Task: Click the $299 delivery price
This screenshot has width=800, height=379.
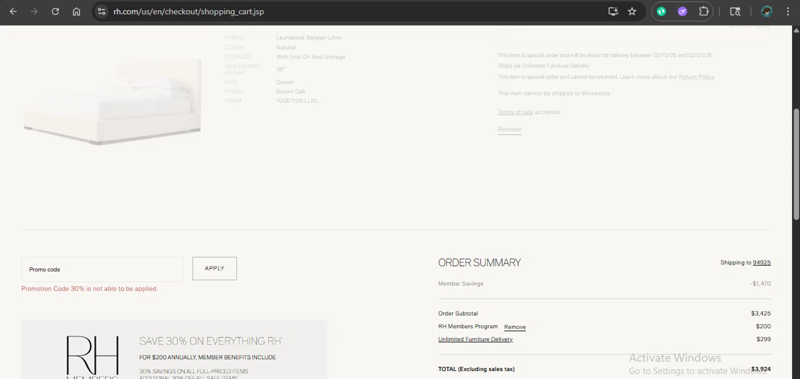Action: click(763, 339)
